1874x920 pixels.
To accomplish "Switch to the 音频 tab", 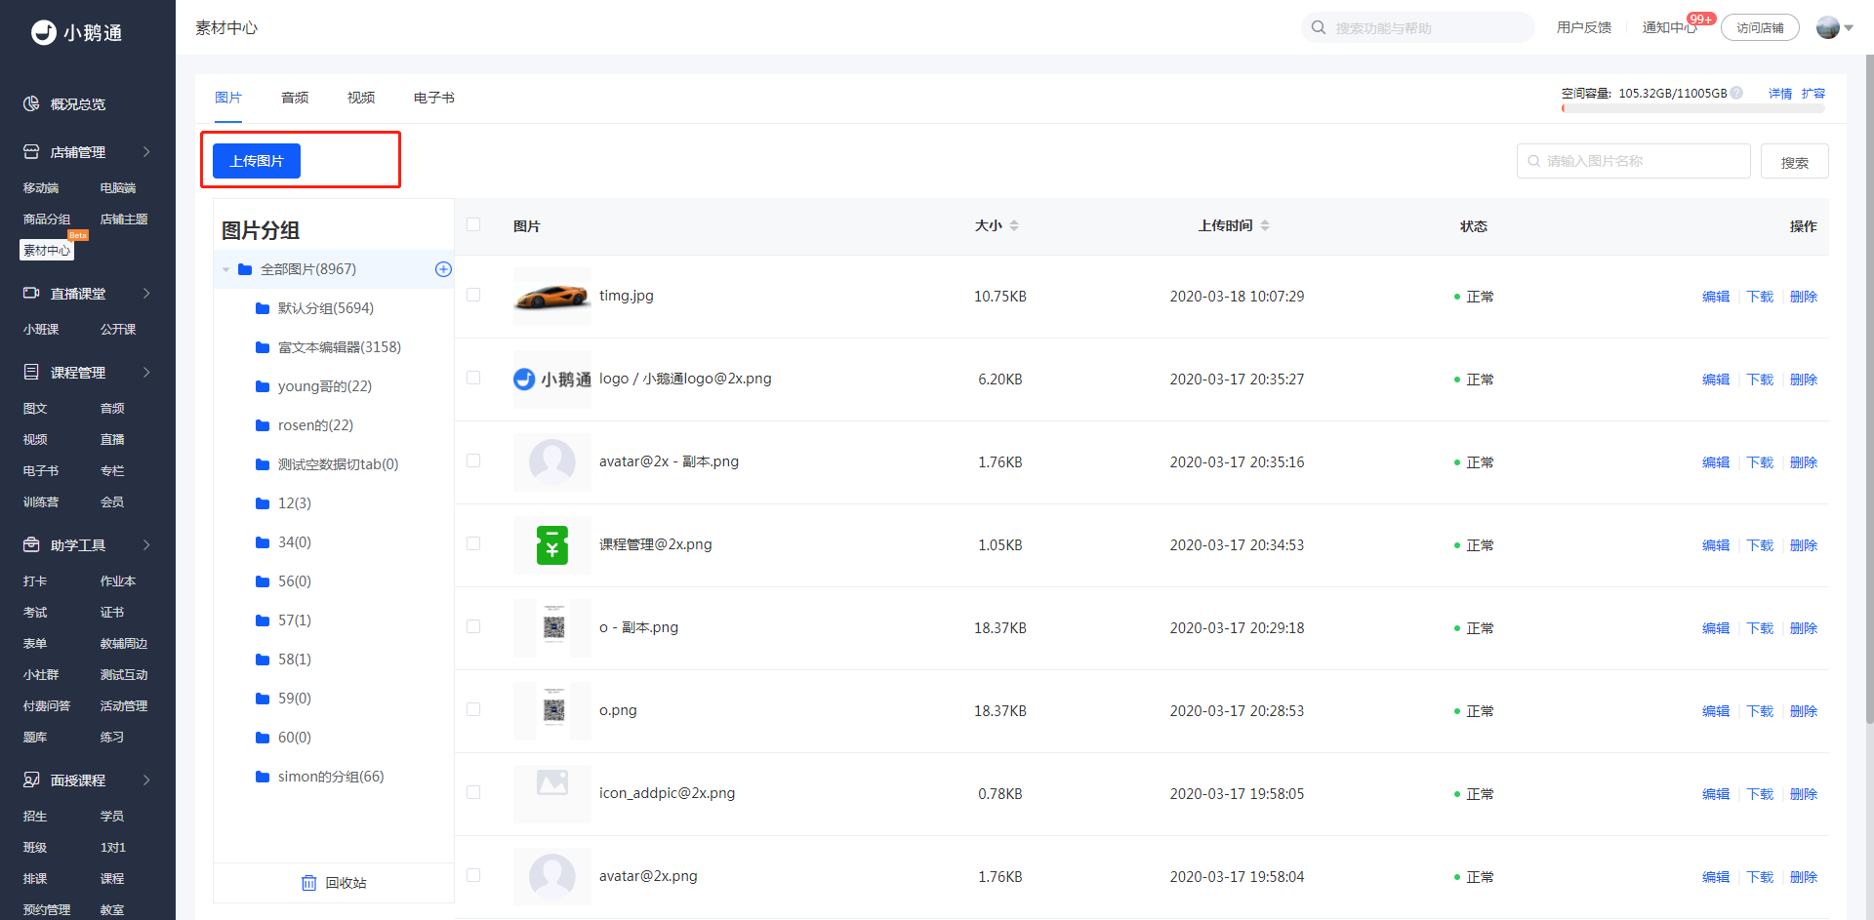I will [295, 98].
